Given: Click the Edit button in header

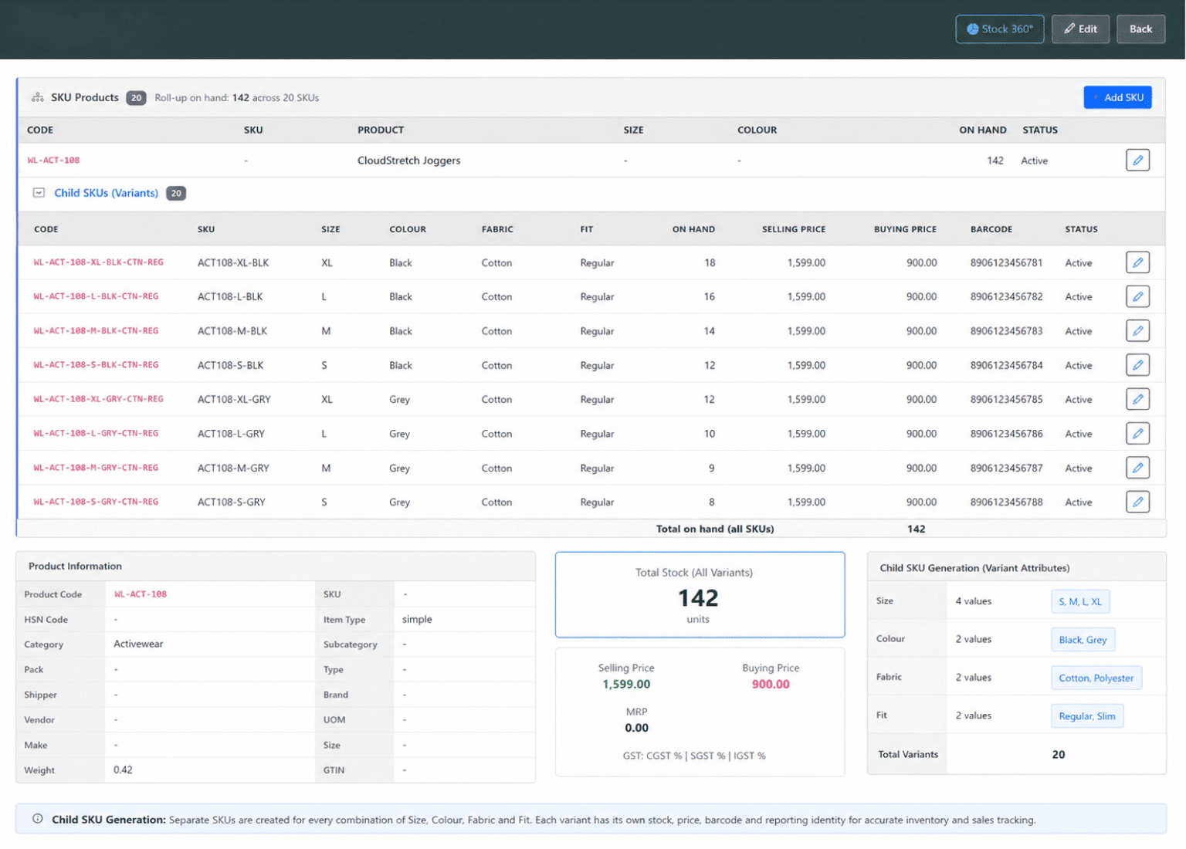Looking at the screenshot, I should click(x=1080, y=29).
